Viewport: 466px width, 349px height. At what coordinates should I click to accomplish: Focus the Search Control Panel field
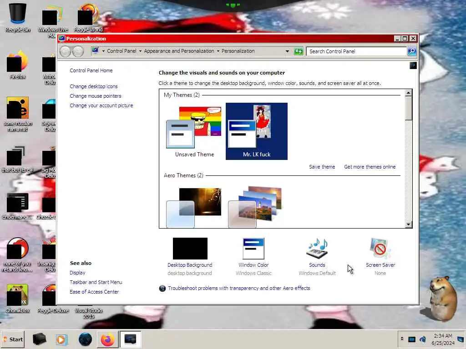pos(356,51)
